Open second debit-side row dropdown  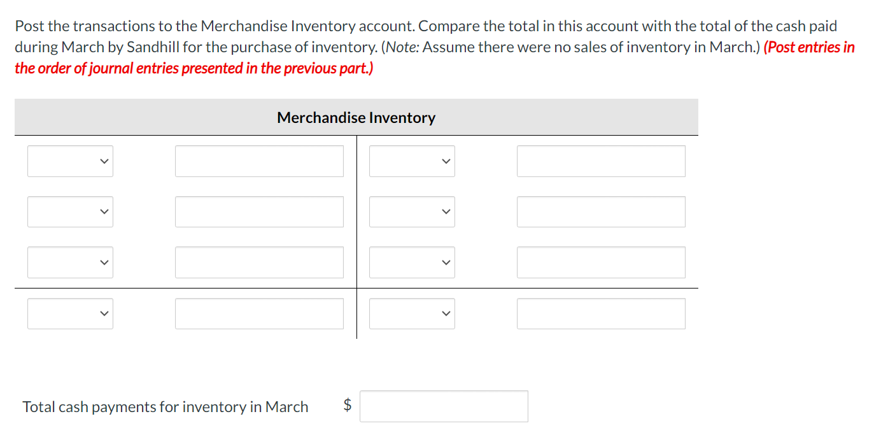click(70, 211)
